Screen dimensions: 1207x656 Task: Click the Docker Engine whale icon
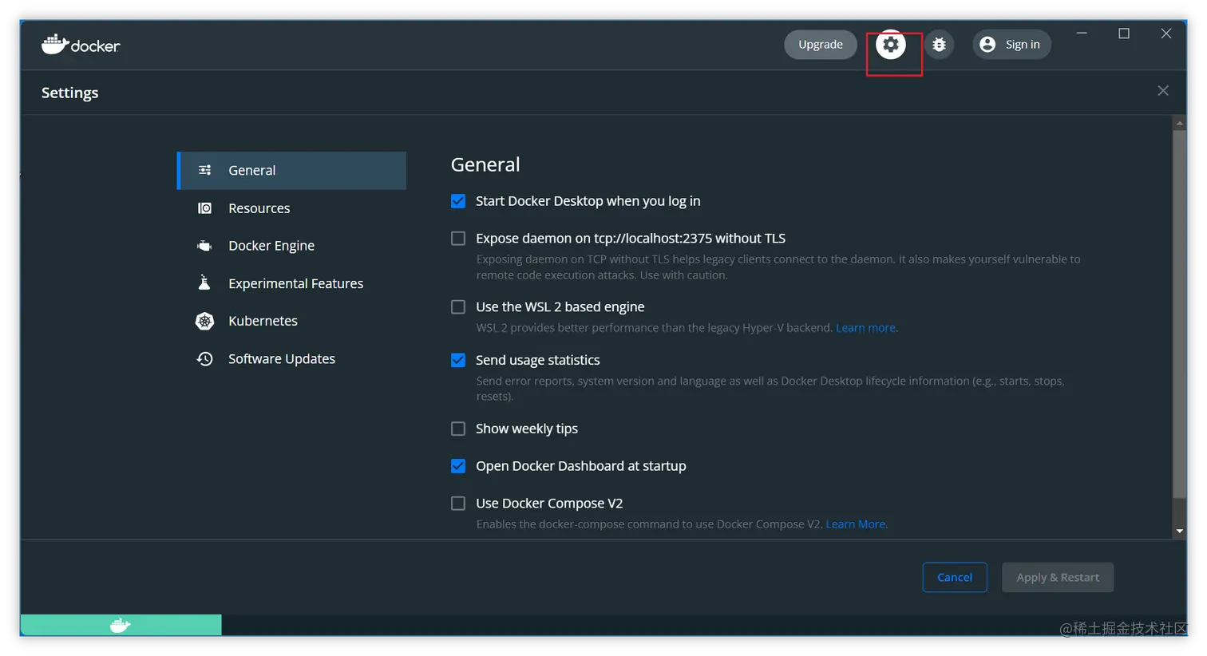click(x=205, y=246)
